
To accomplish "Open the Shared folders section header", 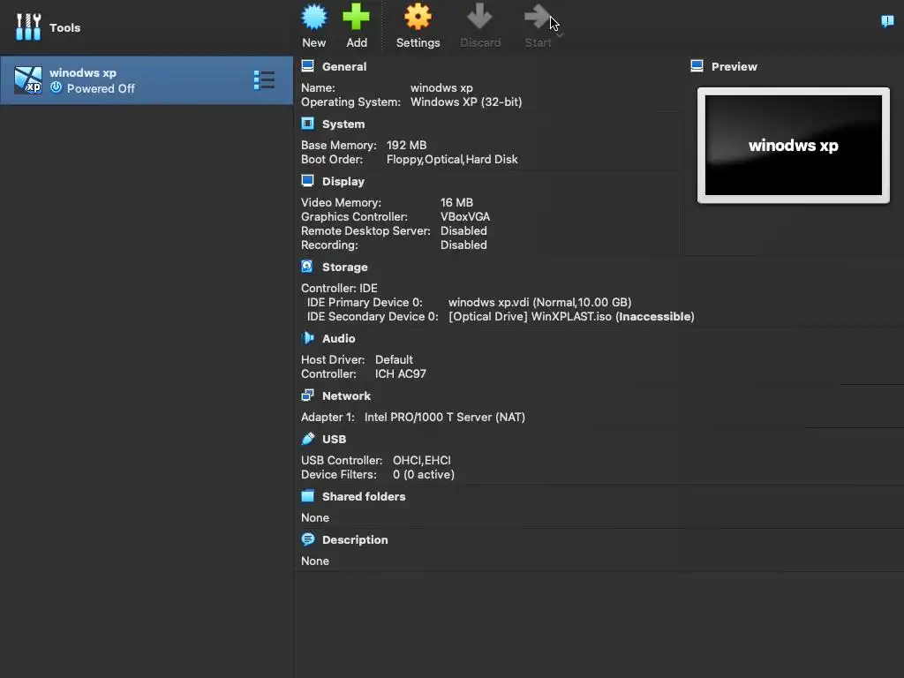I will click(x=364, y=496).
